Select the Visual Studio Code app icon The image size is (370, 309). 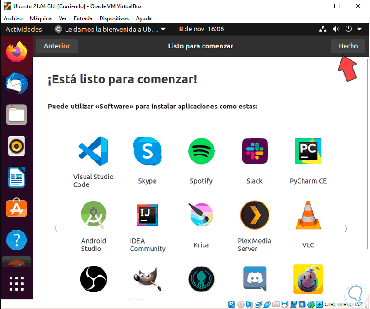click(x=94, y=151)
